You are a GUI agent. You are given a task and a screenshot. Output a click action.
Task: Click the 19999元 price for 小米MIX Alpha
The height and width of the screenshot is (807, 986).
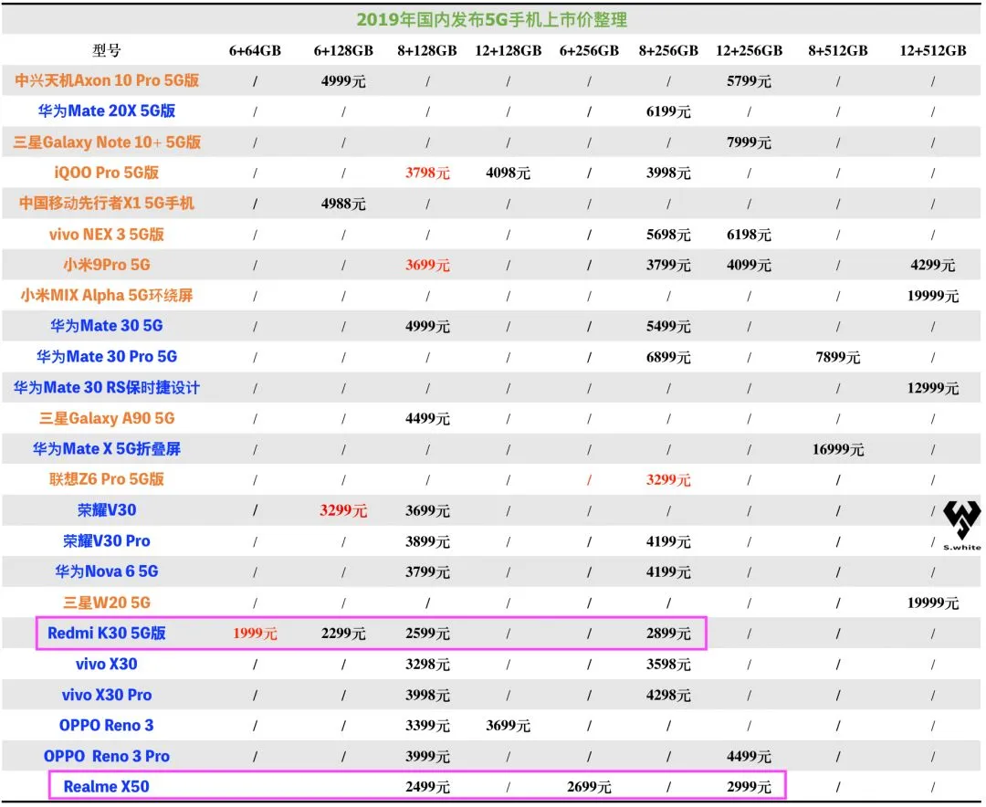(x=932, y=296)
